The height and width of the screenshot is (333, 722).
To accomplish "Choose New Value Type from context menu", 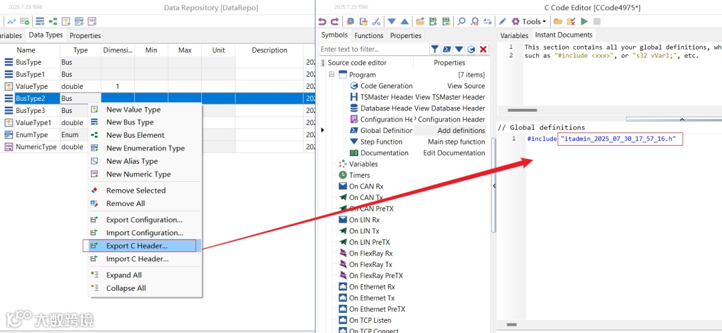I will click(x=145, y=110).
